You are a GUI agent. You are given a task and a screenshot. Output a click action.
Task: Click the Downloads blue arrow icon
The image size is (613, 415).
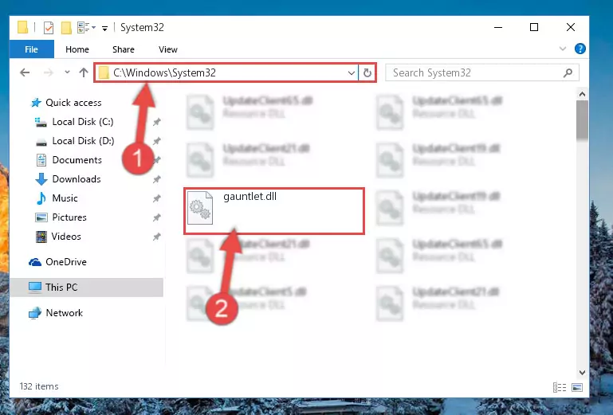click(41, 179)
